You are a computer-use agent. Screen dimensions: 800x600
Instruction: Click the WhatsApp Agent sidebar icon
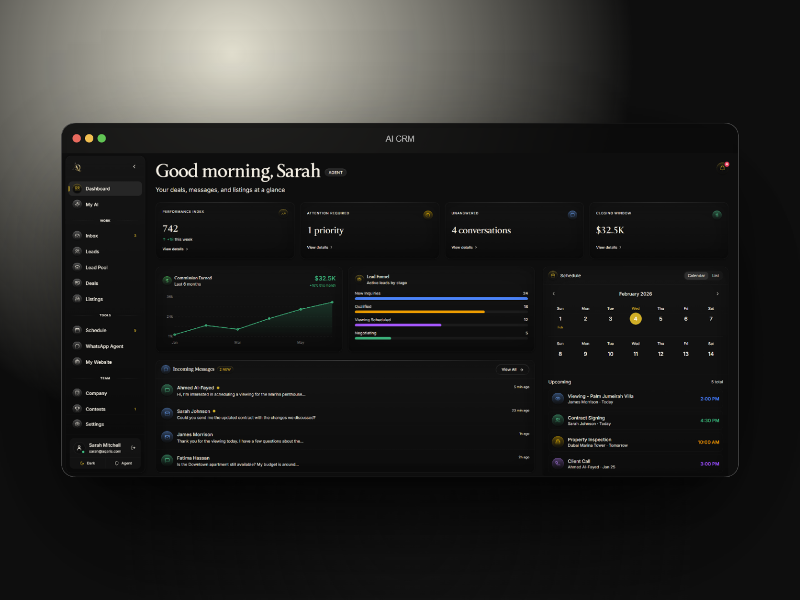(77, 346)
